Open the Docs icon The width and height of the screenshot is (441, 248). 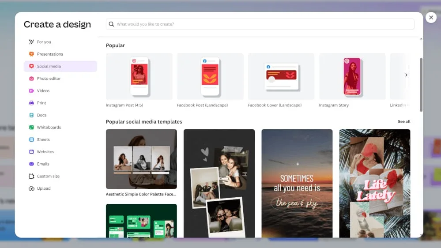click(x=31, y=115)
